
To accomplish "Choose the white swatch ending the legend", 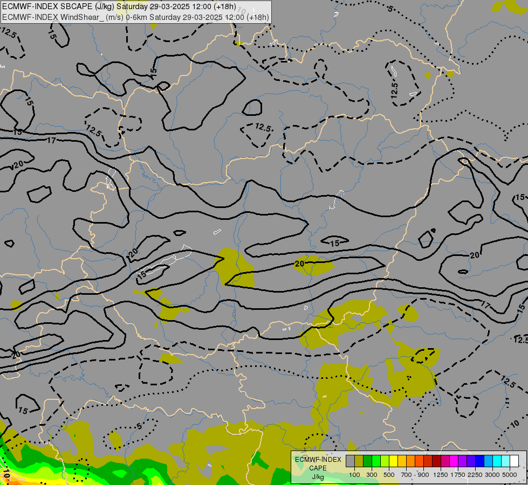I will pyautogui.click(x=514, y=461).
